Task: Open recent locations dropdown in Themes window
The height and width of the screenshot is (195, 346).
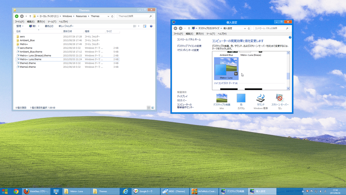Action: (26, 16)
